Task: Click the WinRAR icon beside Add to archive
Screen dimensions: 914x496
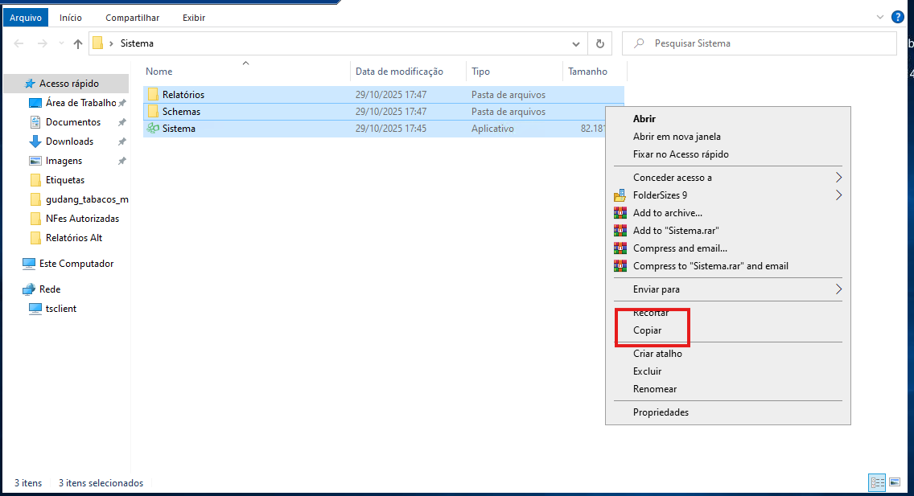Action: [x=620, y=213]
